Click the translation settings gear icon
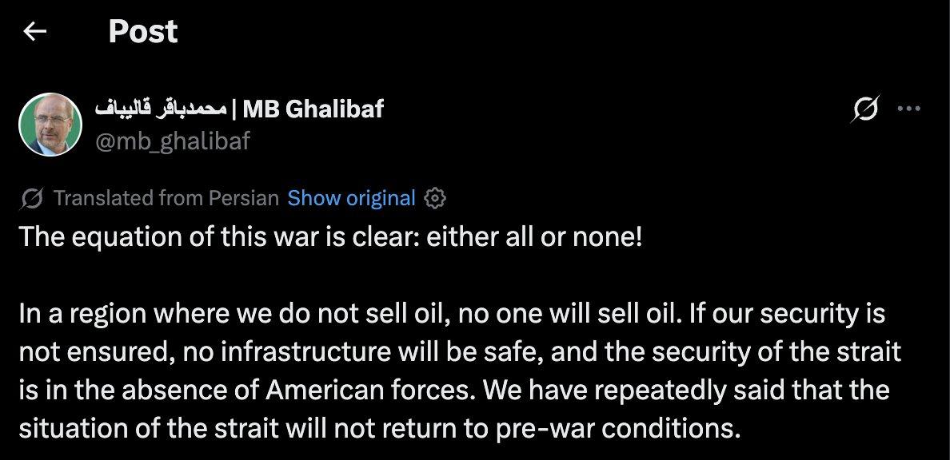 [x=434, y=198]
